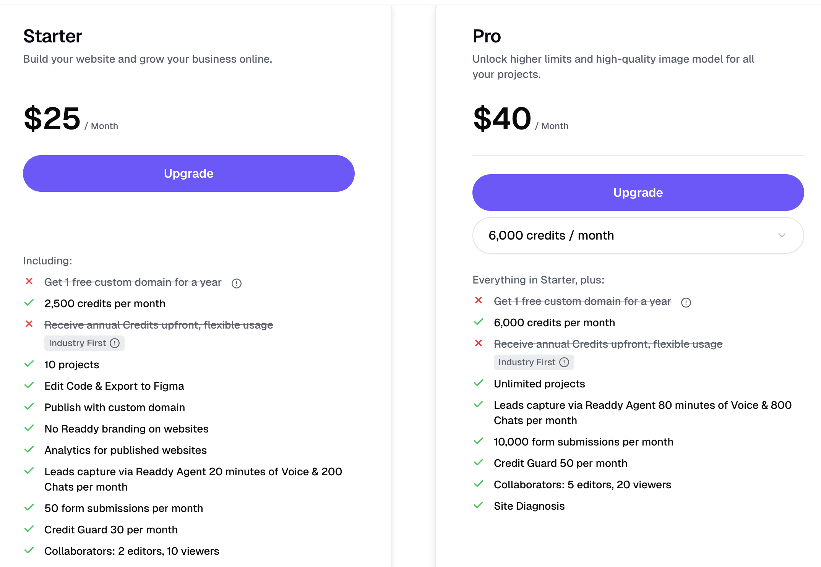Click green checkmark next to Site Diagnosis
This screenshot has width=821, height=567.
[x=479, y=505]
